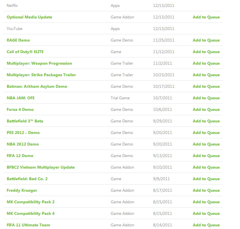This screenshot has width=240, height=229.
Task: Click Game type for Battlefield: Bad Co. 2
Action: tap(116, 179)
